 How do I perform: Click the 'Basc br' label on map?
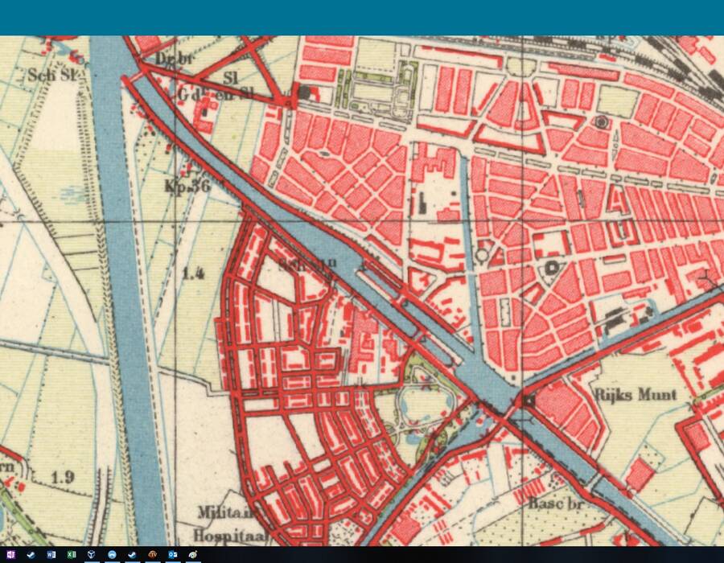point(556,503)
